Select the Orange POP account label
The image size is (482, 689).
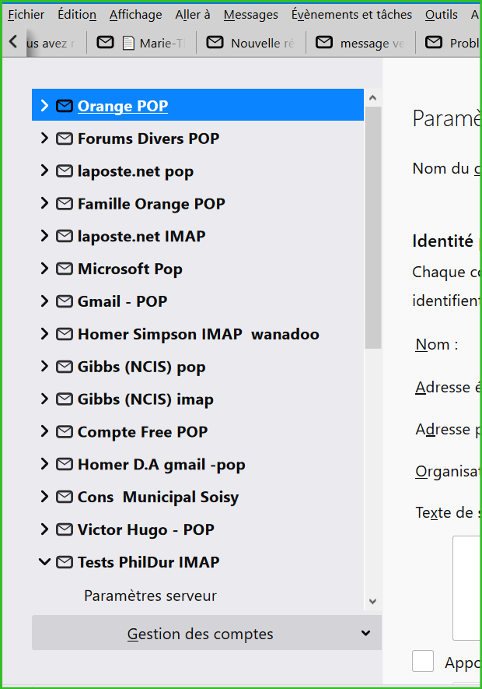pos(123,106)
